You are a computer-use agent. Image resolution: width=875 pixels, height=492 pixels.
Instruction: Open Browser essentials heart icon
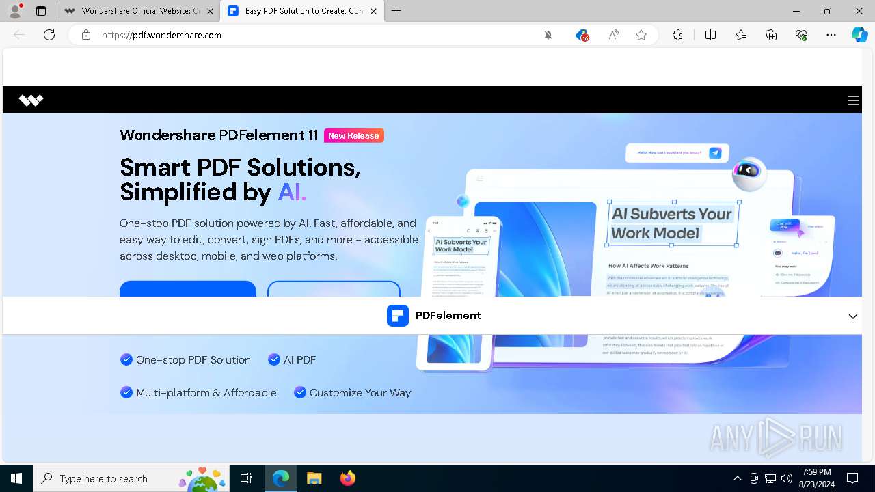click(x=801, y=35)
